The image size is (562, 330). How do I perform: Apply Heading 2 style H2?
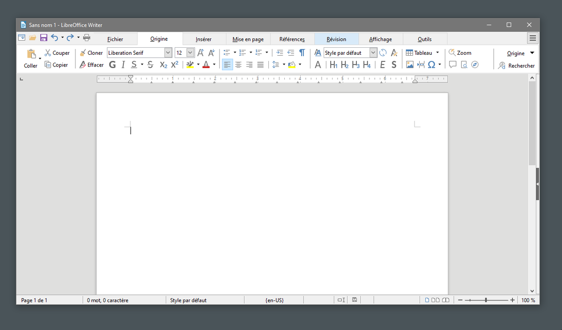coord(345,65)
